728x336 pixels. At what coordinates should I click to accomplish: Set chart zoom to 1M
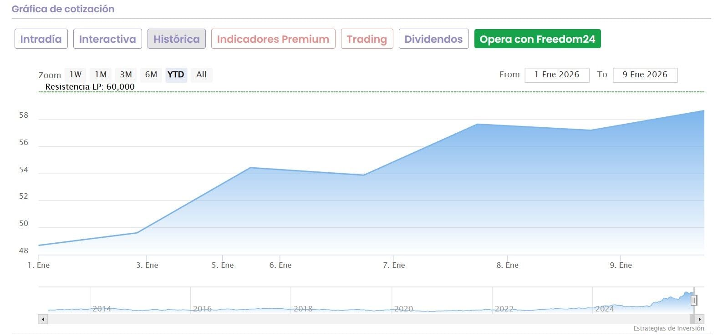tap(101, 75)
